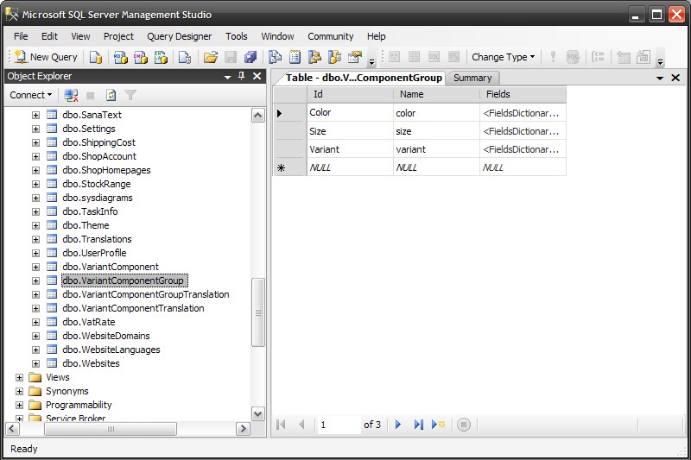The width and height of the screenshot is (691, 460).
Task: Expand the dbo.ShopAccount table node
Action: (x=35, y=157)
